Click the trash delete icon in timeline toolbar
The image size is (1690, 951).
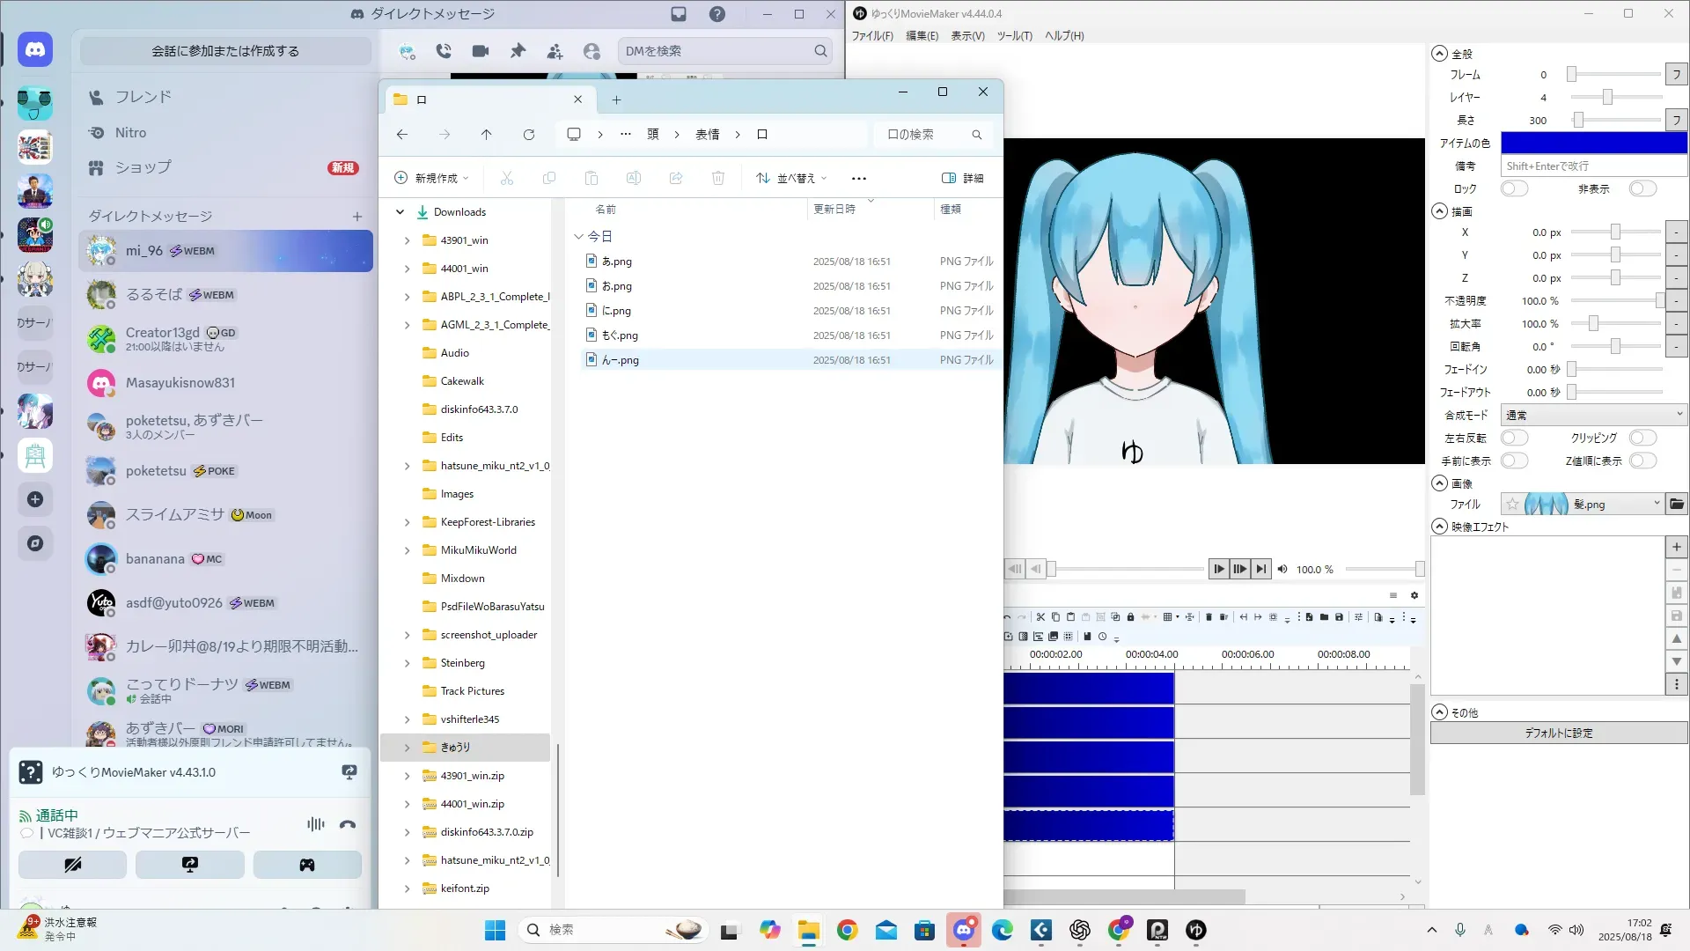coord(1209,617)
